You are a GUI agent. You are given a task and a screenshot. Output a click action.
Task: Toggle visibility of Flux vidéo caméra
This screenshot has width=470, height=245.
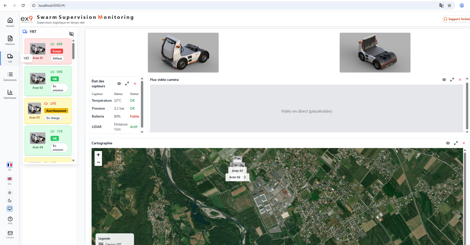(x=444, y=80)
